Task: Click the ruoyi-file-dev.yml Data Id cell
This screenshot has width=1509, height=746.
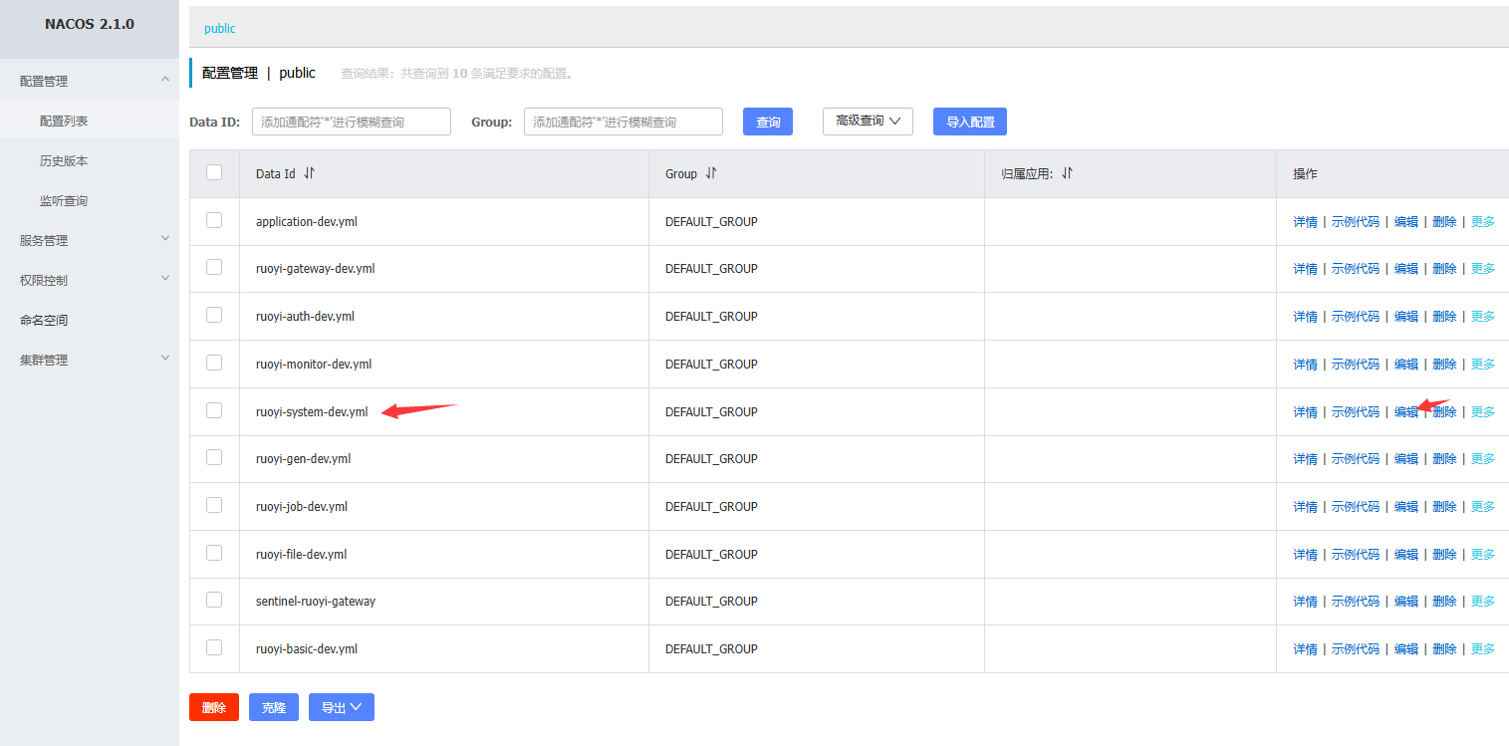Action: (x=301, y=555)
